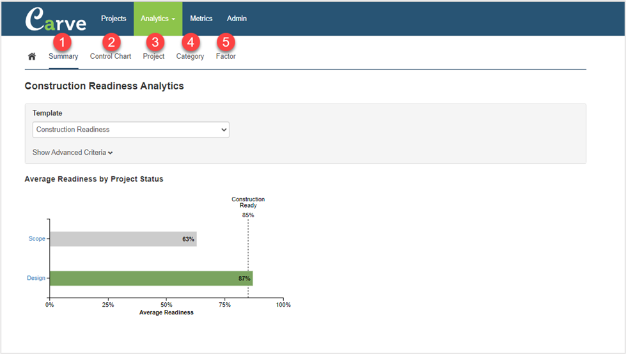
Task: Click the 25% axis tick label
Action: (108, 305)
